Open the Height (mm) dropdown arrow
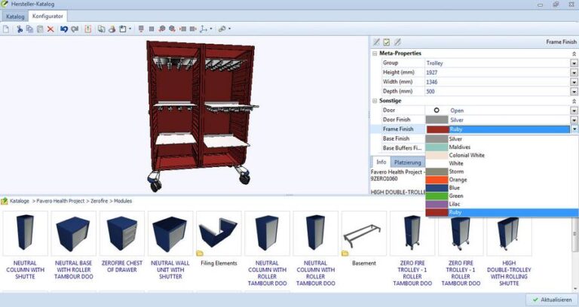 point(574,72)
